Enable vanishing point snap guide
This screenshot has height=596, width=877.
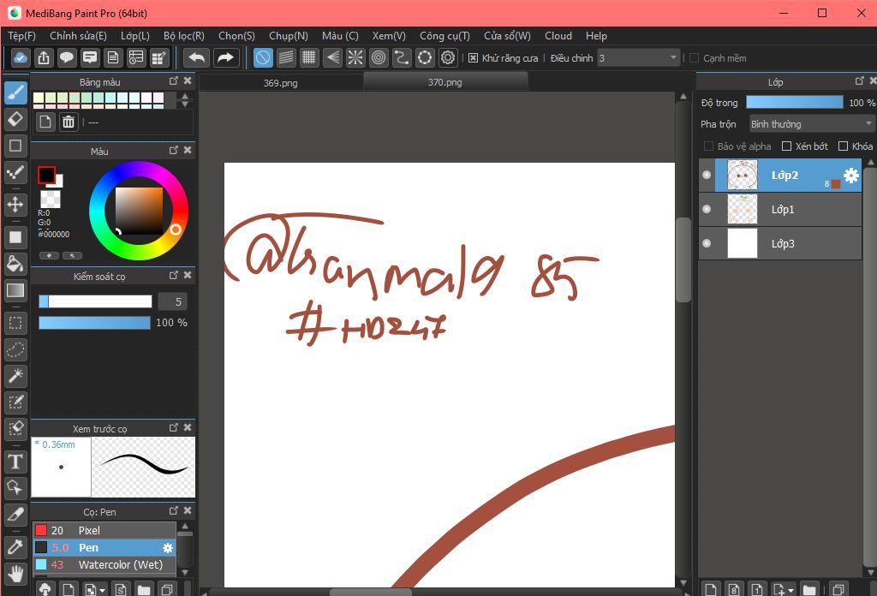point(332,57)
